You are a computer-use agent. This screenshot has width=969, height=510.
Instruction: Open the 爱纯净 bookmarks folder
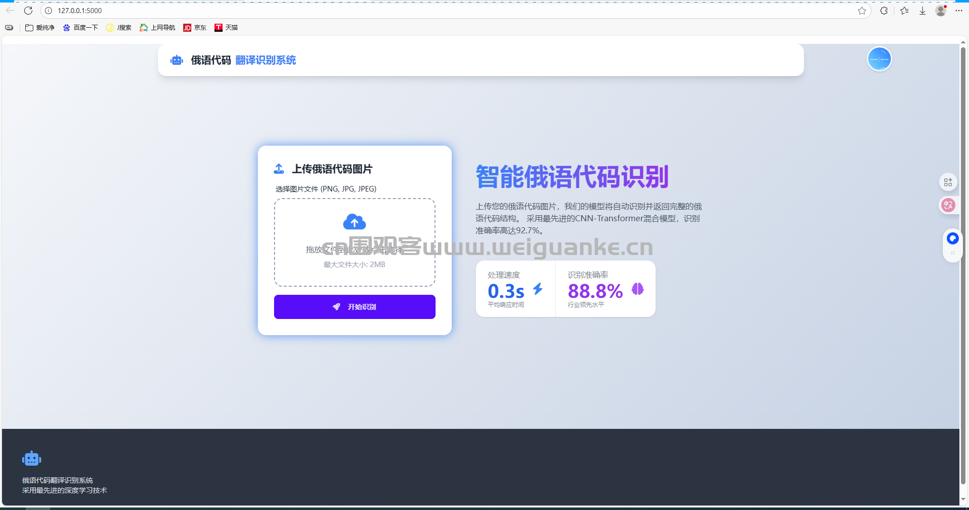40,28
